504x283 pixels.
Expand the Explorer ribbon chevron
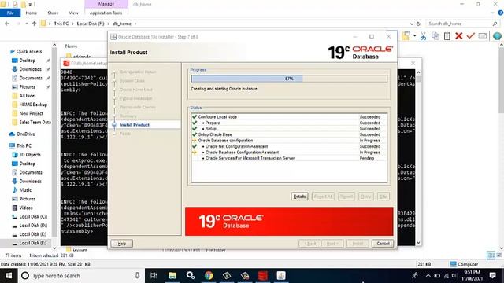492,13
